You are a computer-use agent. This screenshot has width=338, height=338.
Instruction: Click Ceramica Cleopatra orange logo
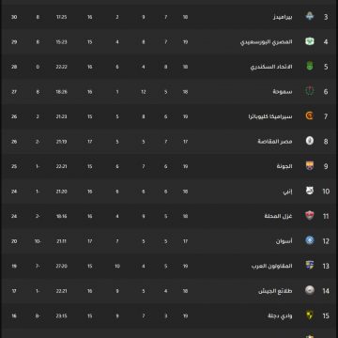click(x=310, y=116)
